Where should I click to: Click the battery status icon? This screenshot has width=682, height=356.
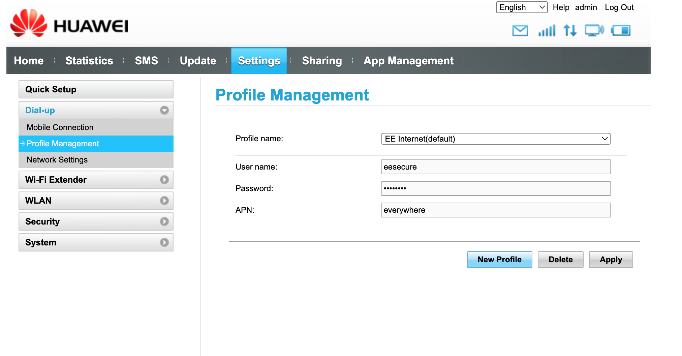tap(621, 30)
